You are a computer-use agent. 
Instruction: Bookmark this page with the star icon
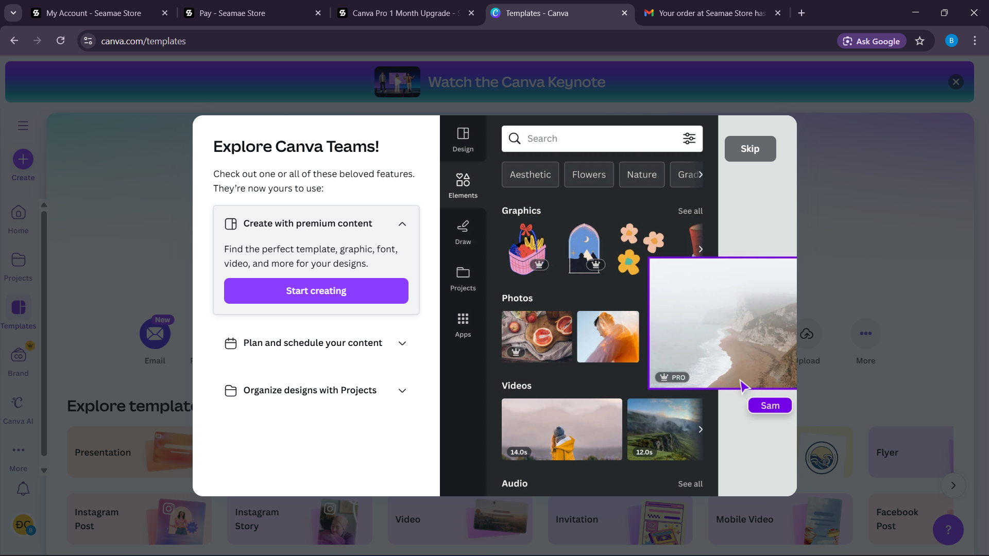920,41
